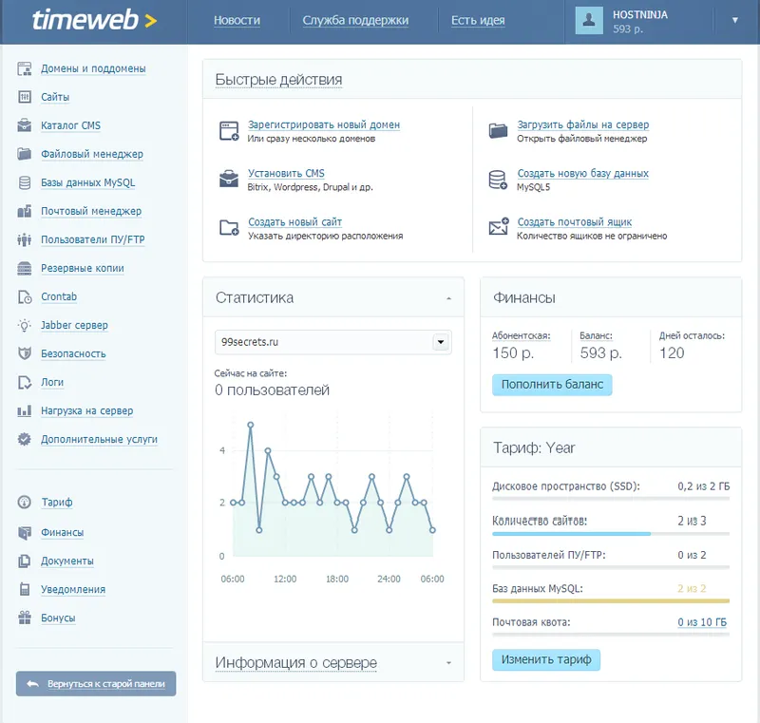Screen dimensions: 760x723
Task: Click the Финансы icon in sidebar
Action: coord(25,533)
